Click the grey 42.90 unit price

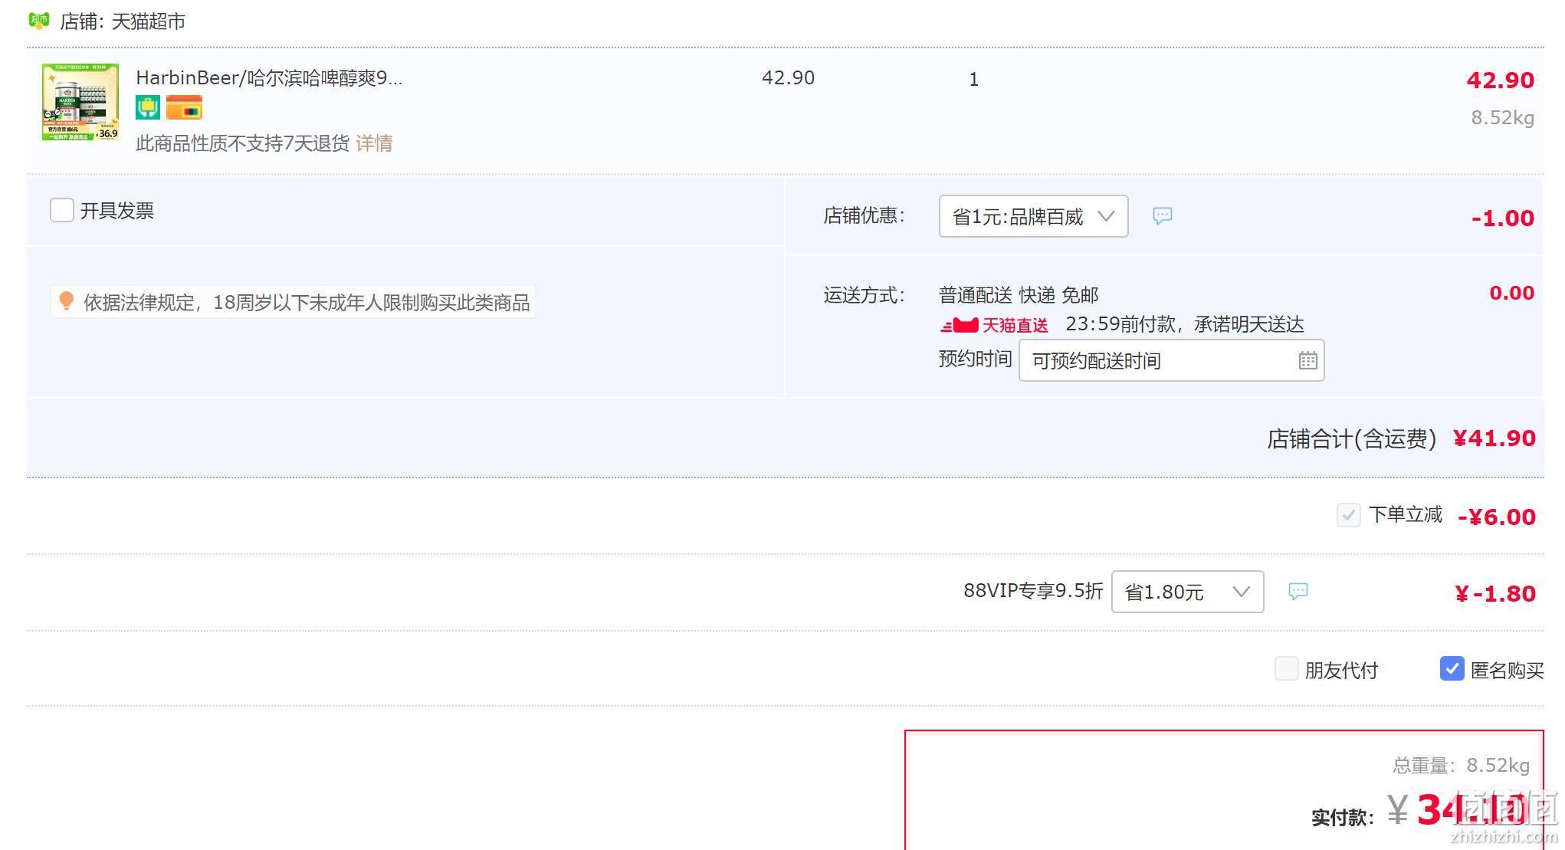[788, 78]
